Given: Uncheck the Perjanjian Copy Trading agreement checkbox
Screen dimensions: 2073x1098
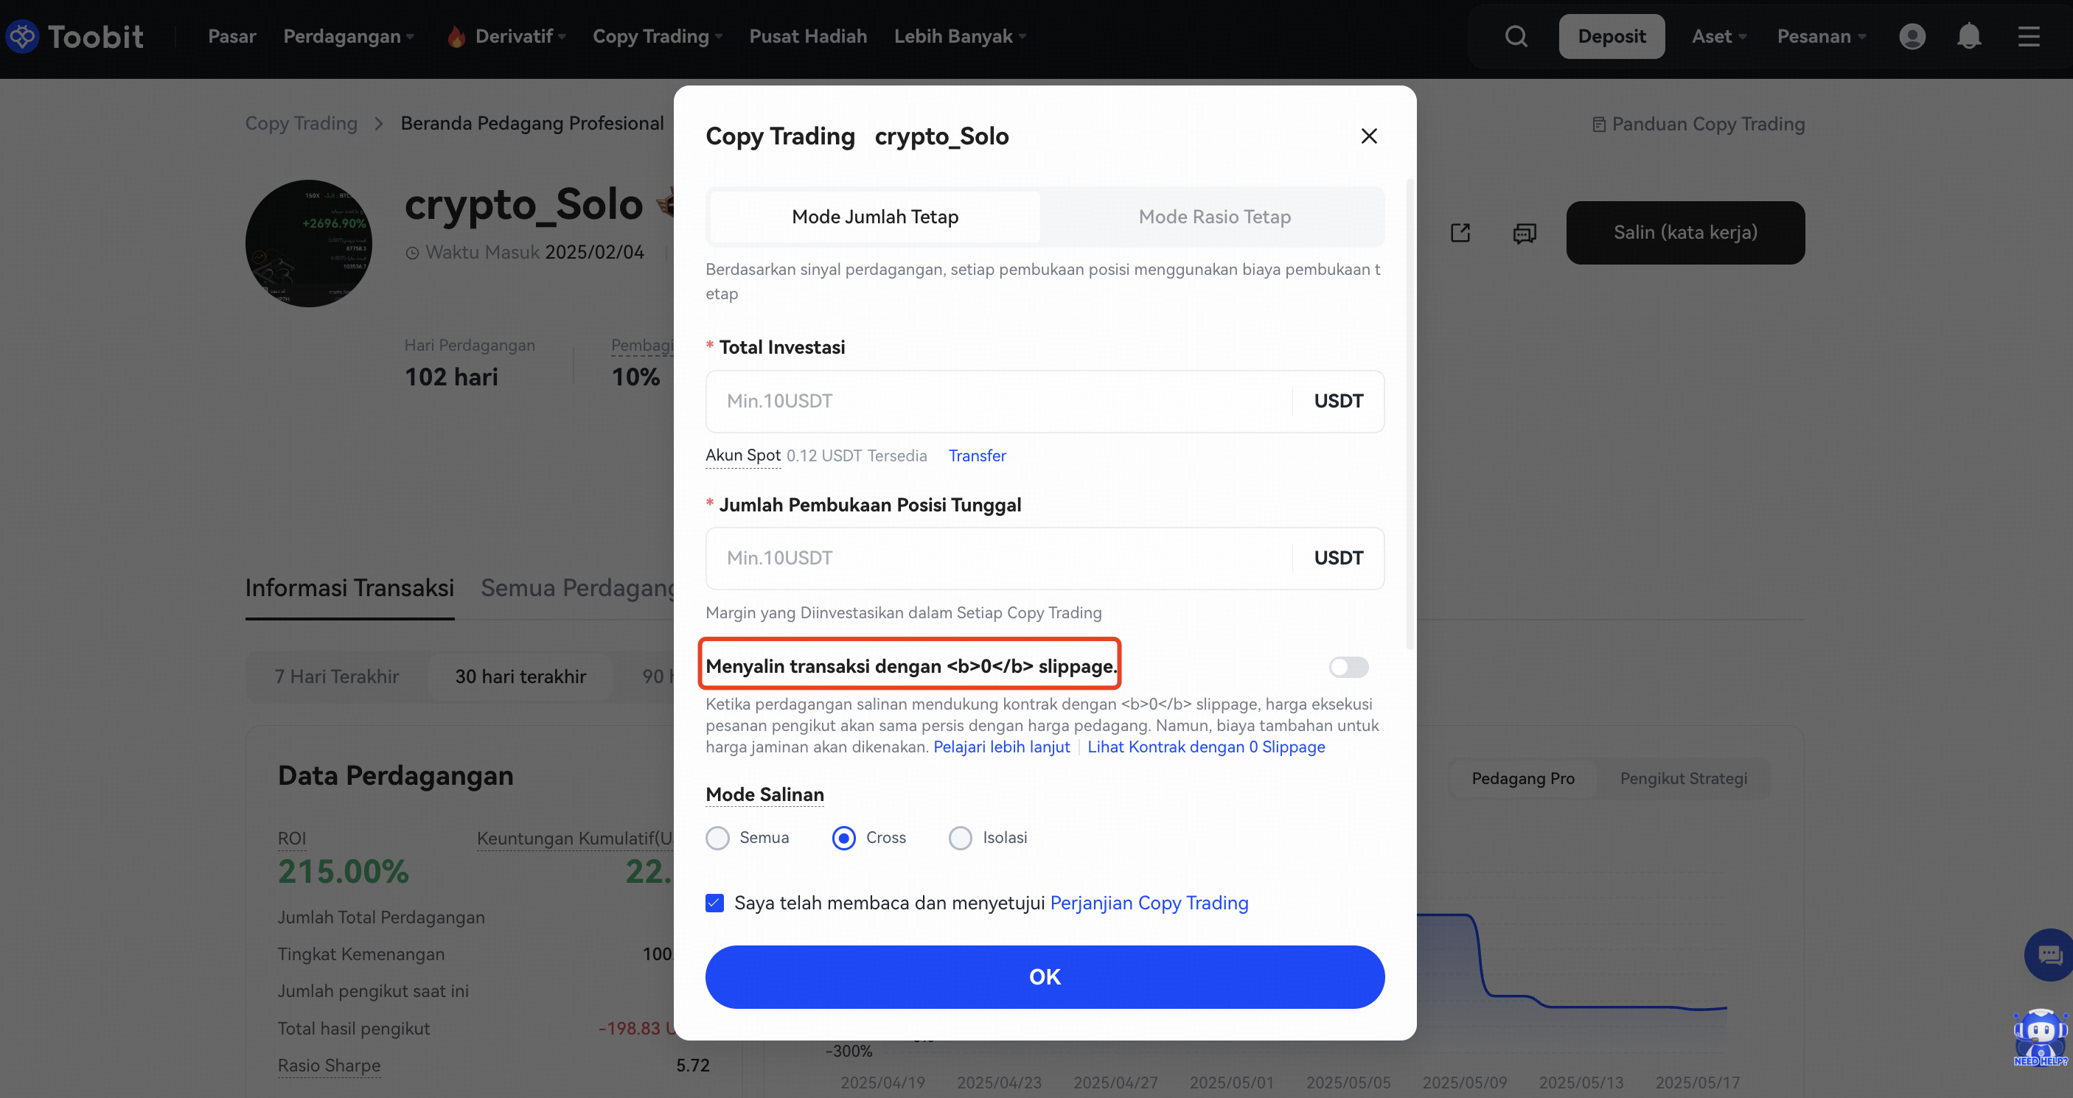Looking at the screenshot, I should 714,903.
